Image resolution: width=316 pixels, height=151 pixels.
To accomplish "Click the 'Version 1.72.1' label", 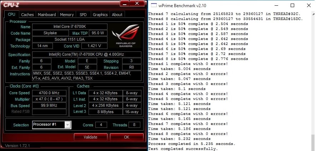I will click(x=17, y=145).
